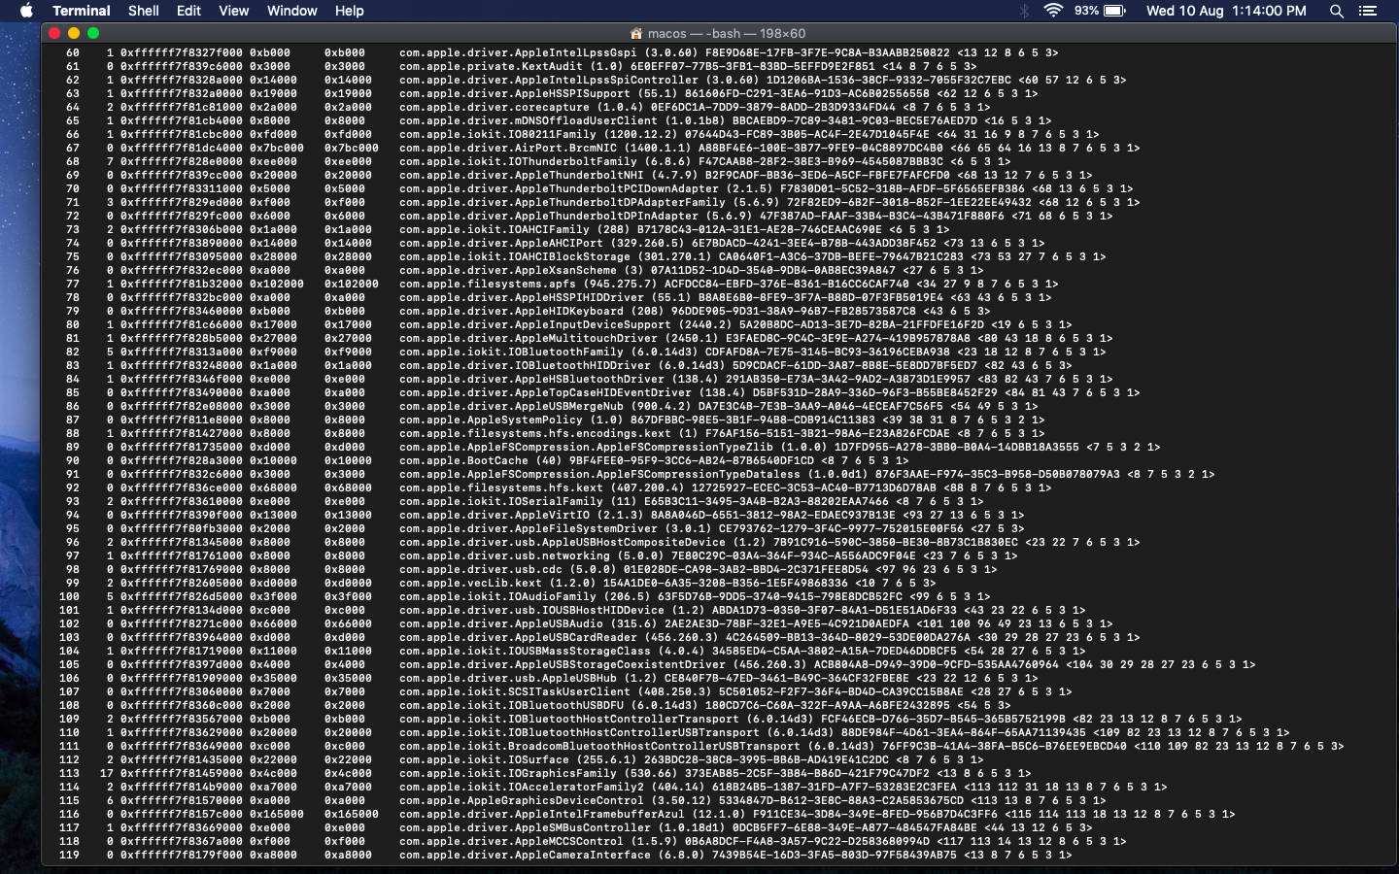Click "com.apple.filesystems.hfs.kext" text
1399x874 pixels.
[501, 487]
